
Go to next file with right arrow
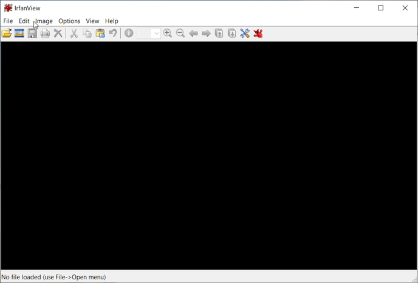pyautogui.click(x=206, y=33)
